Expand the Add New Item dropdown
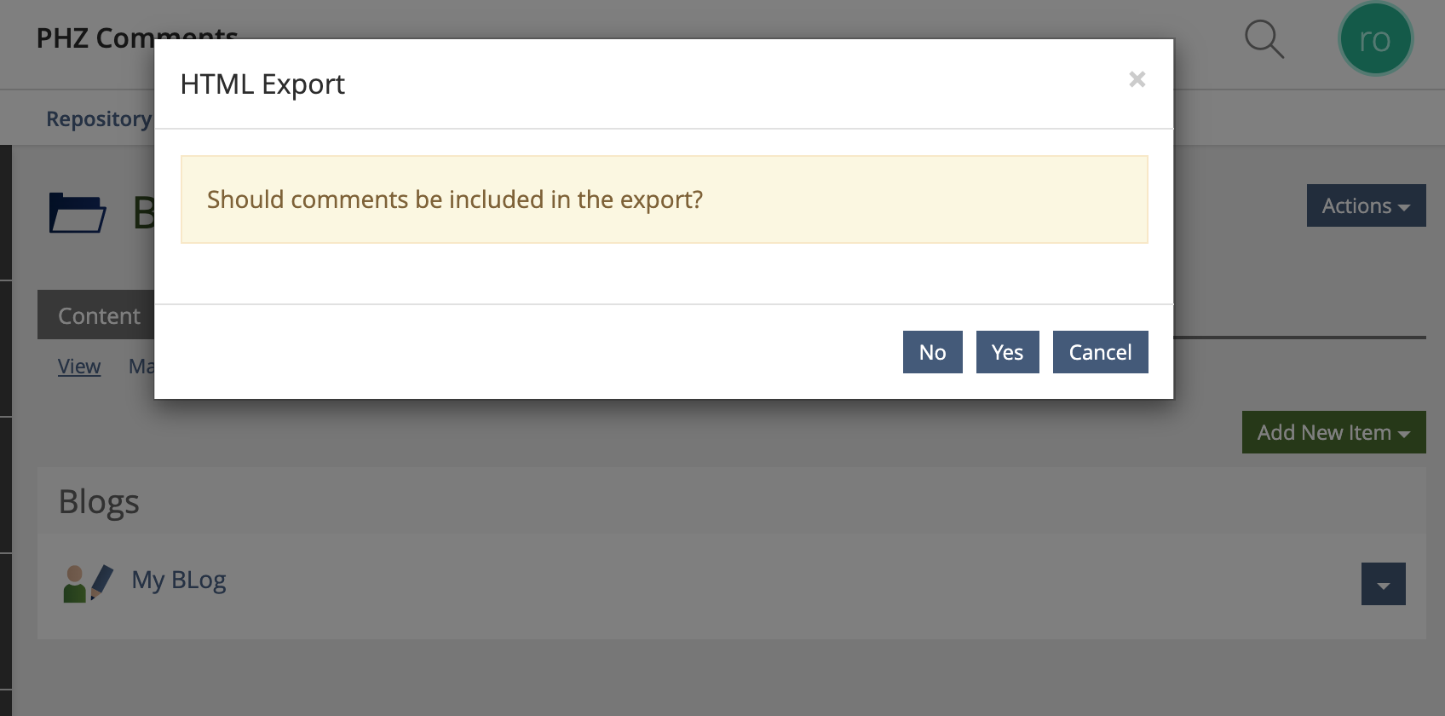 1333,432
